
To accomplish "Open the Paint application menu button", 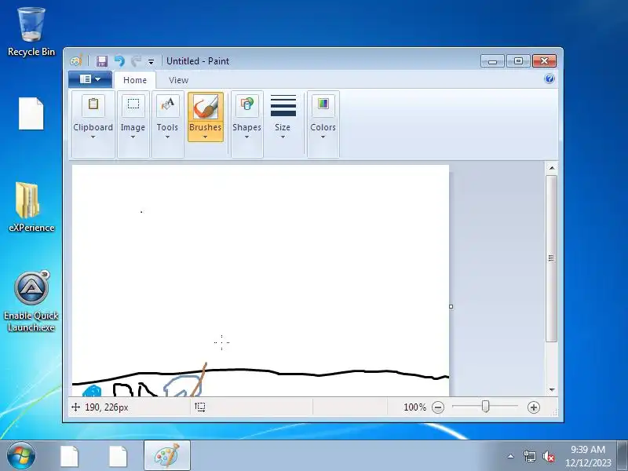I will [90, 79].
